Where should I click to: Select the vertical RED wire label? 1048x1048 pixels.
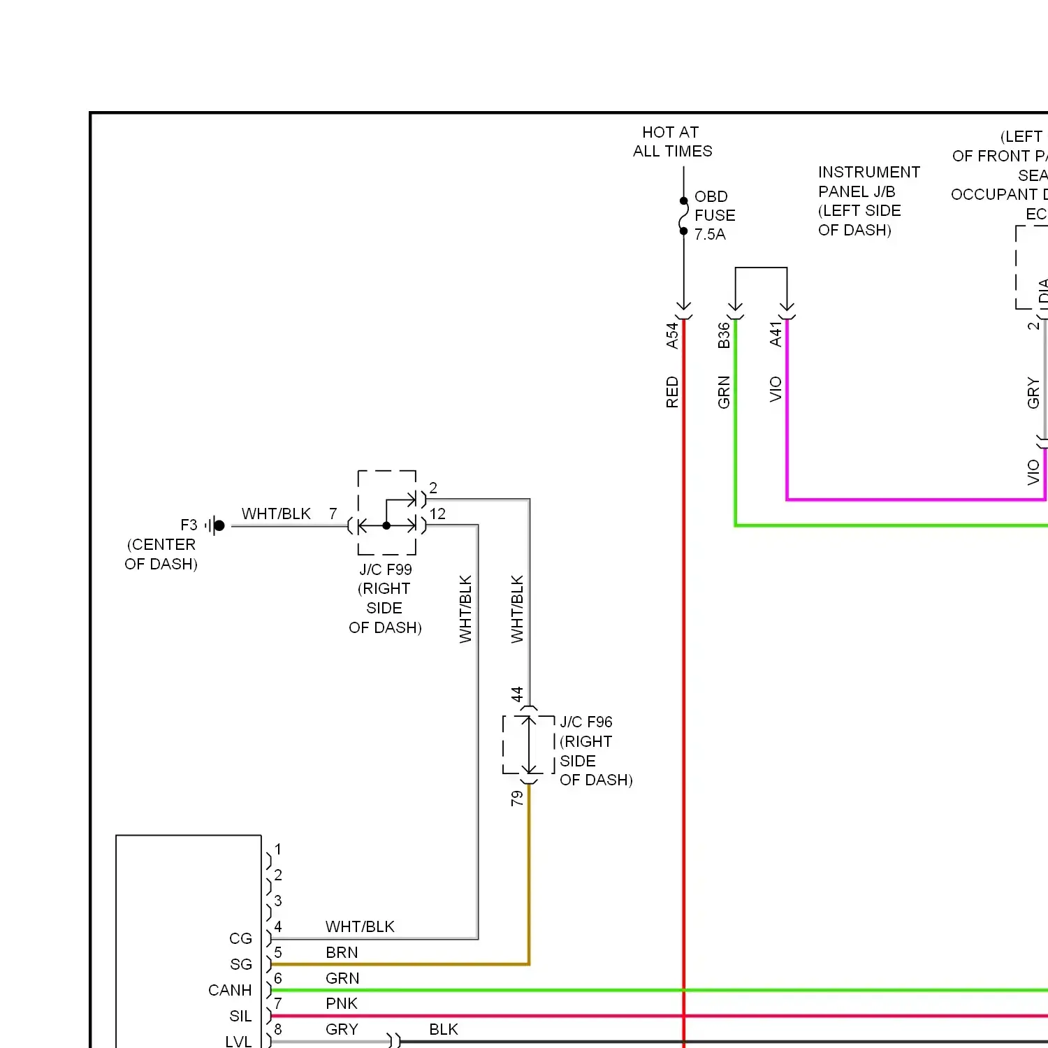672,392
